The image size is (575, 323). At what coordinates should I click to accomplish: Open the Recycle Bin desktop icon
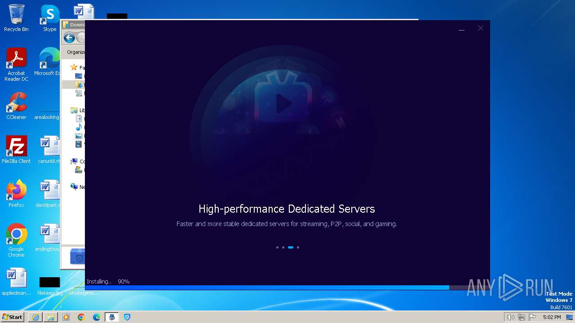pos(16,18)
